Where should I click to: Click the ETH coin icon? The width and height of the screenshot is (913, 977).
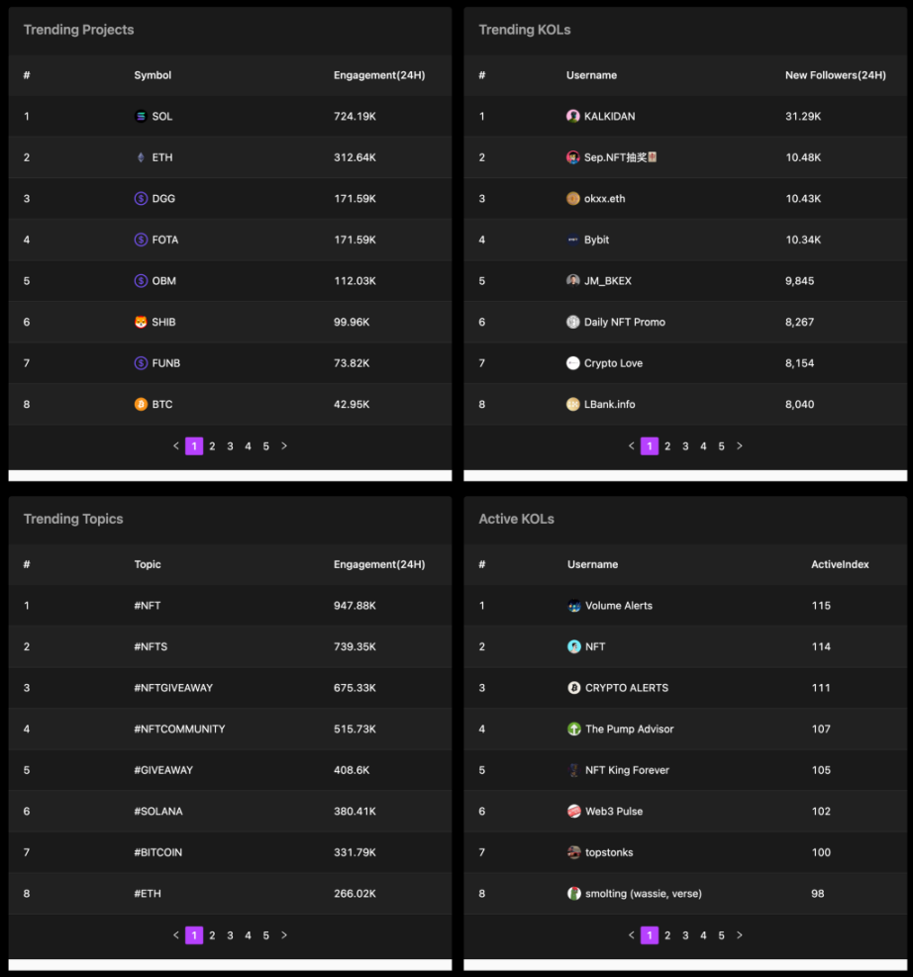click(x=141, y=157)
